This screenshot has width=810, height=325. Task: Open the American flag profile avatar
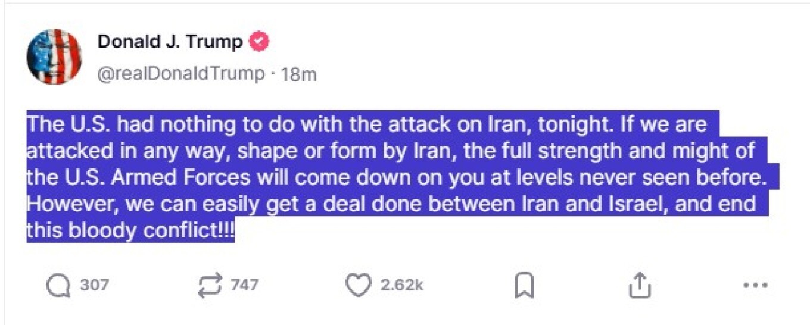(x=55, y=57)
